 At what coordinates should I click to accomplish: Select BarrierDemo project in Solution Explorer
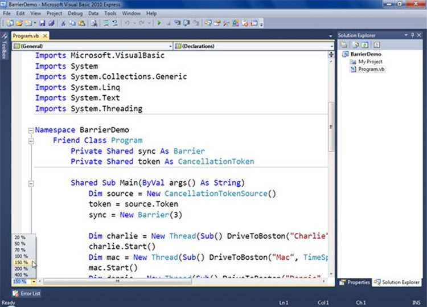tap(366, 54)
